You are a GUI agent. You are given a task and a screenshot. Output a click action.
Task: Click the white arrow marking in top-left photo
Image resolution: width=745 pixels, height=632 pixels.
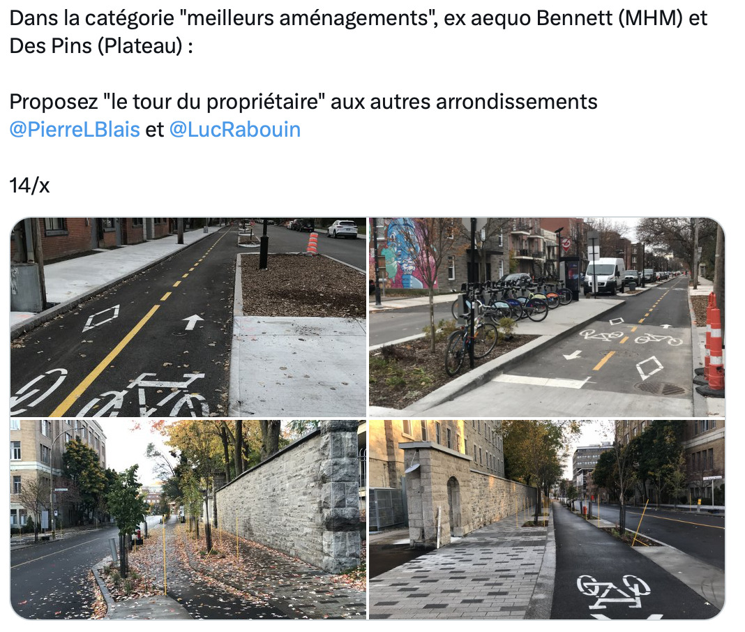click(x=193, y=322)
